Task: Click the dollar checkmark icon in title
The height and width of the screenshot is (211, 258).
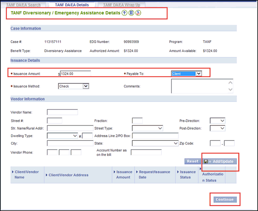Action: pos(138,13)
